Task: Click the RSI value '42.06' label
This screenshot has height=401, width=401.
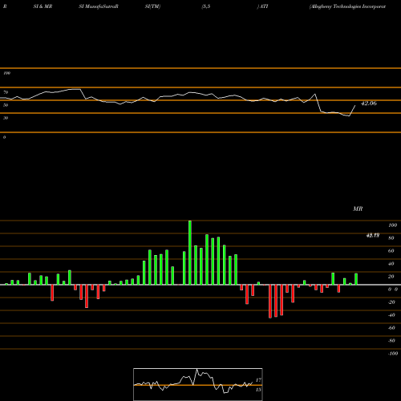Action: (x=369, y=103)
